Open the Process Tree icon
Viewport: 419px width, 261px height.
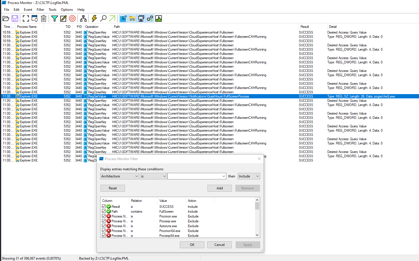coord(83,19)
